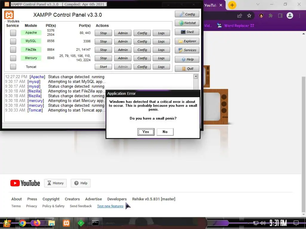
Task: Open the Copyright footer link
Action: (x=51, y=199)
